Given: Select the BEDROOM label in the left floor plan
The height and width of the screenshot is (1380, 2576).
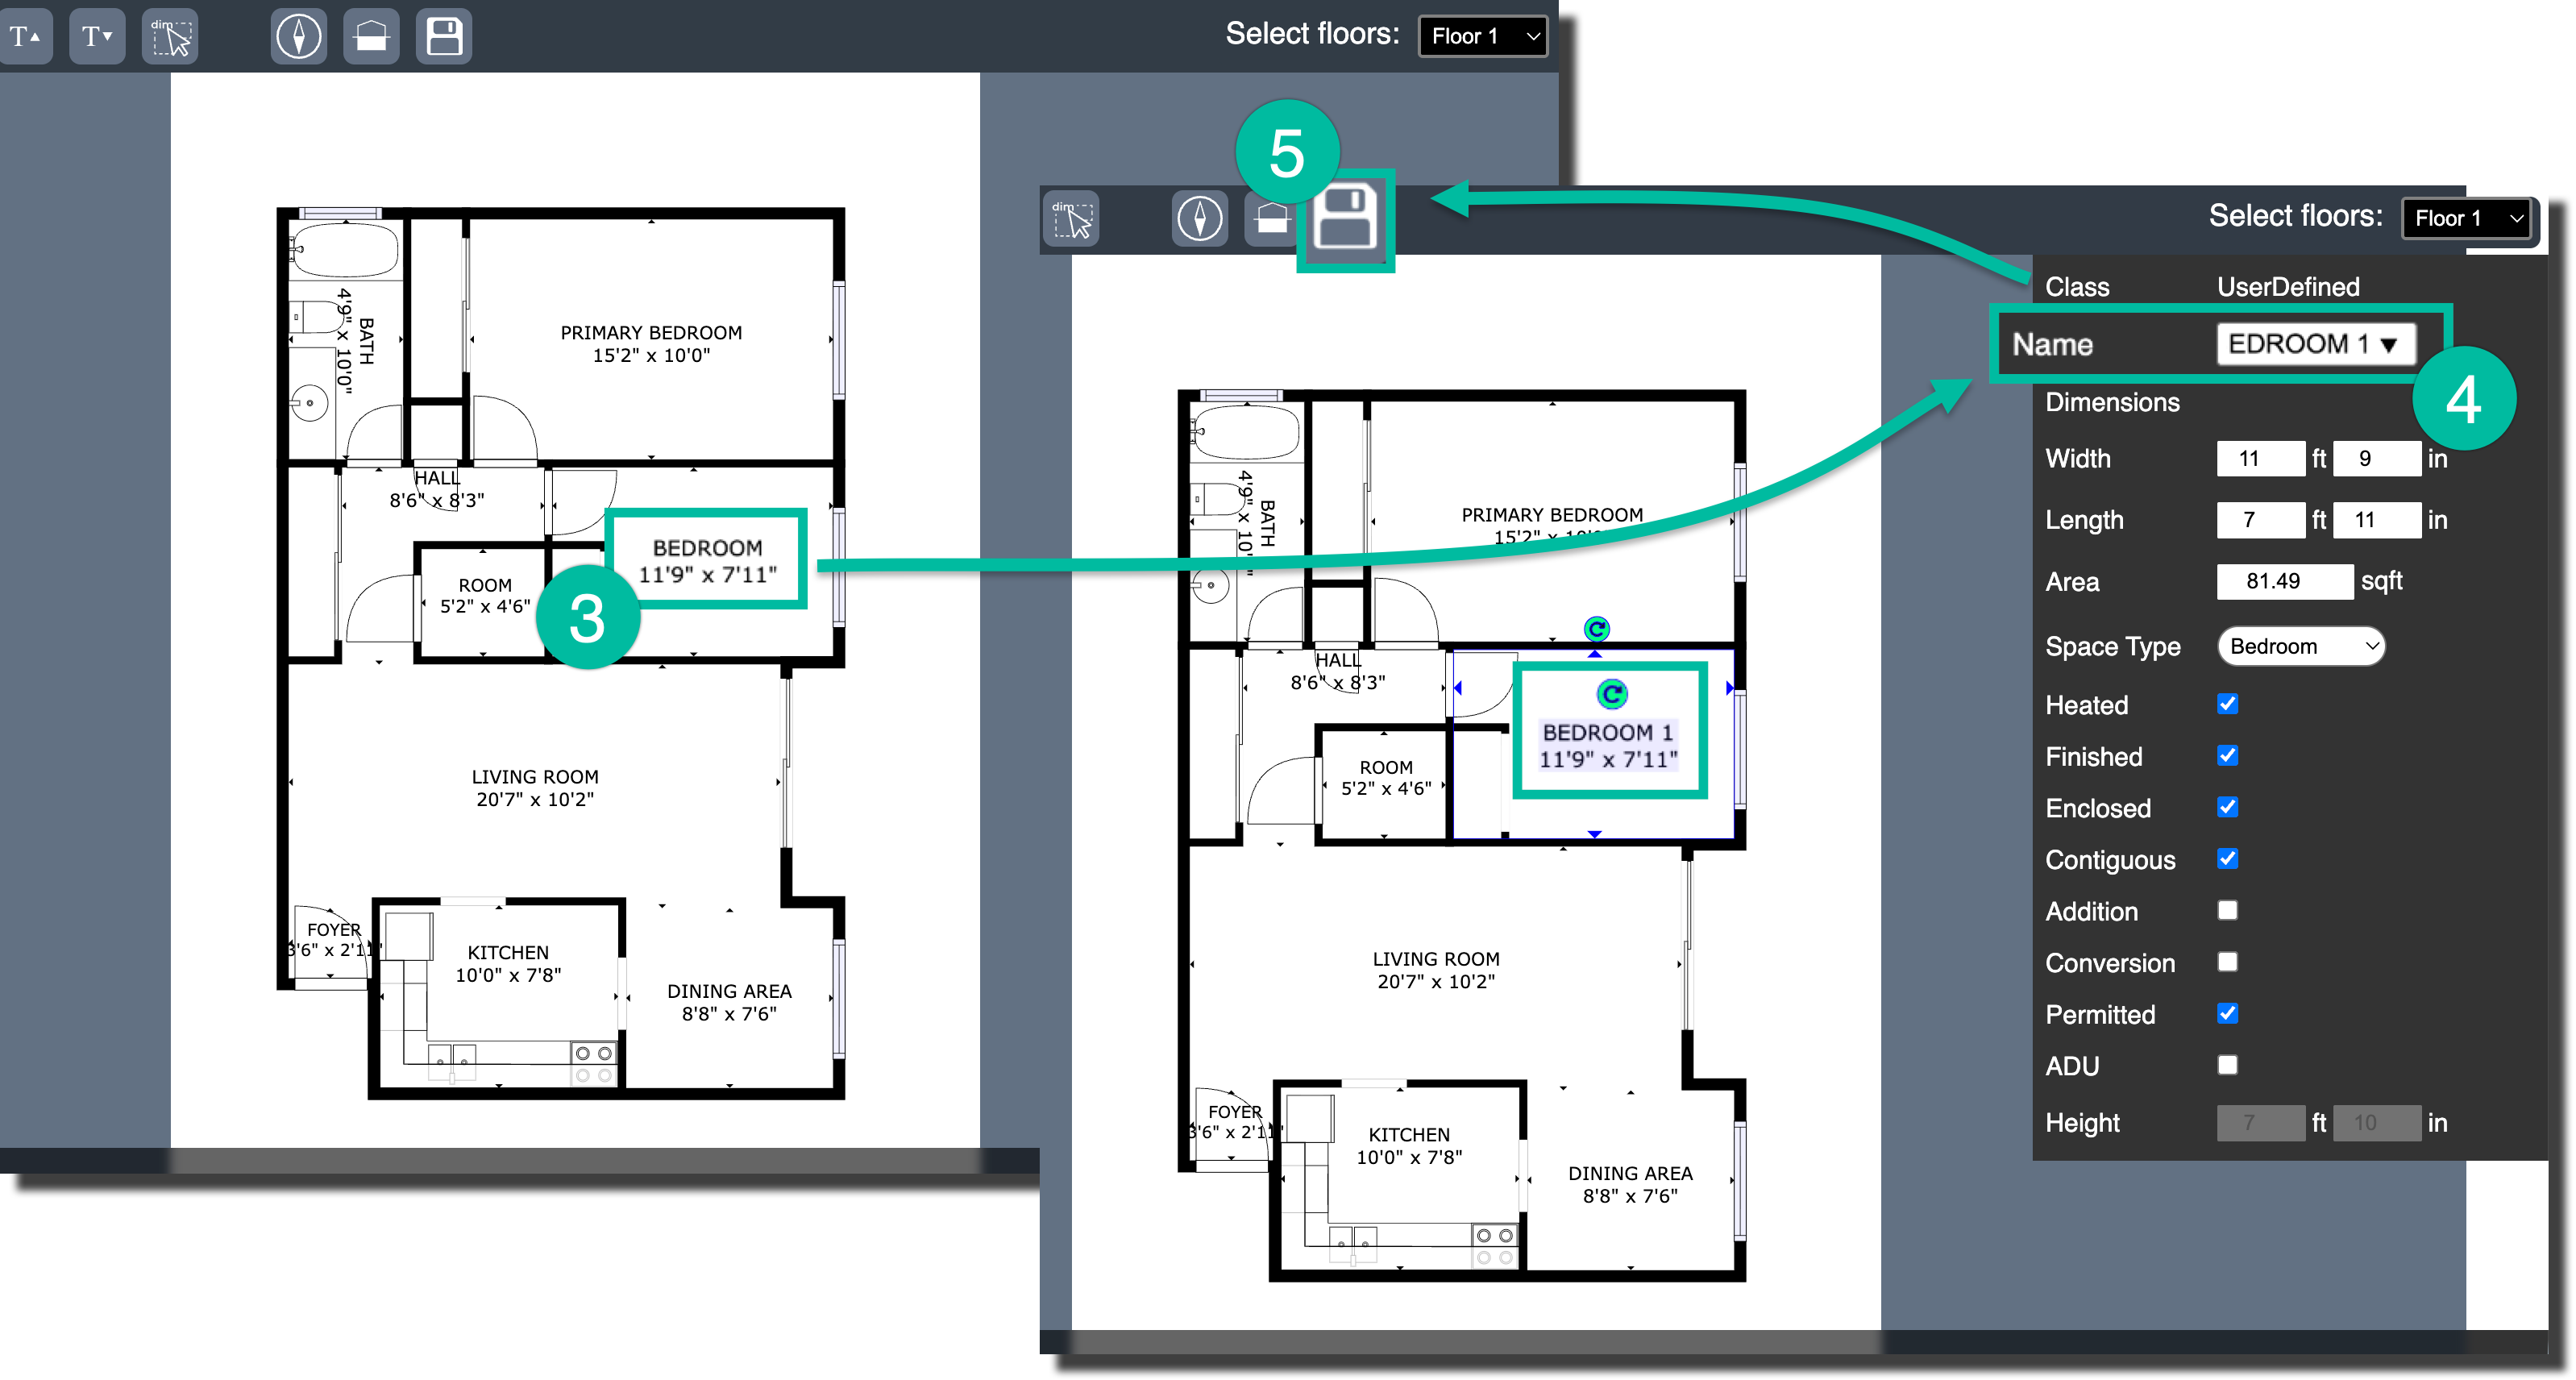Looking at the screenshot, I should (707, 561).
